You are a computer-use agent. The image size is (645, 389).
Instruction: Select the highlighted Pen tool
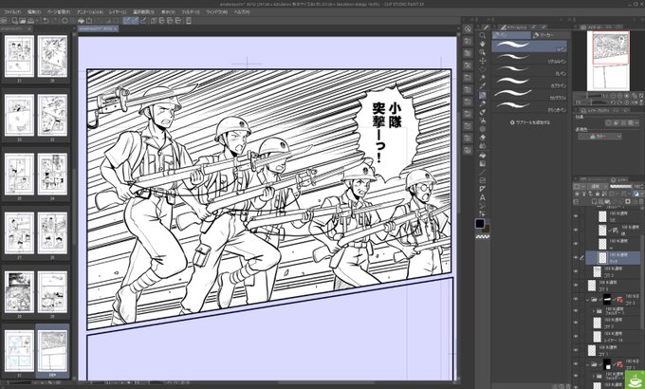[x=482, y=95]
